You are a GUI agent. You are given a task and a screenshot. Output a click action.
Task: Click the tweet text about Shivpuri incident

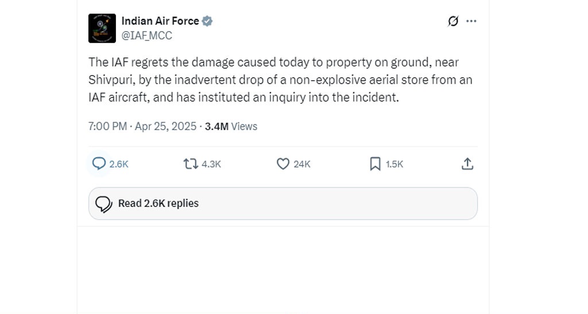[280, 80]
